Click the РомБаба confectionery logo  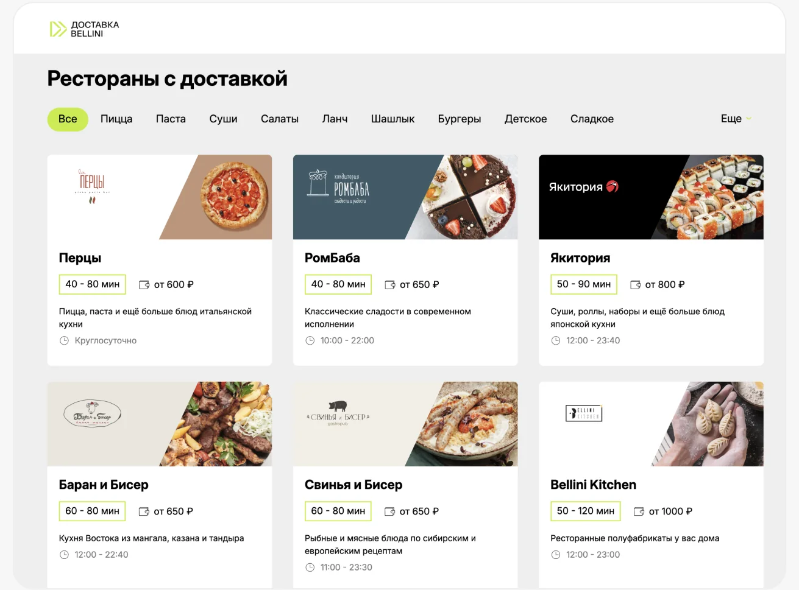339,186
